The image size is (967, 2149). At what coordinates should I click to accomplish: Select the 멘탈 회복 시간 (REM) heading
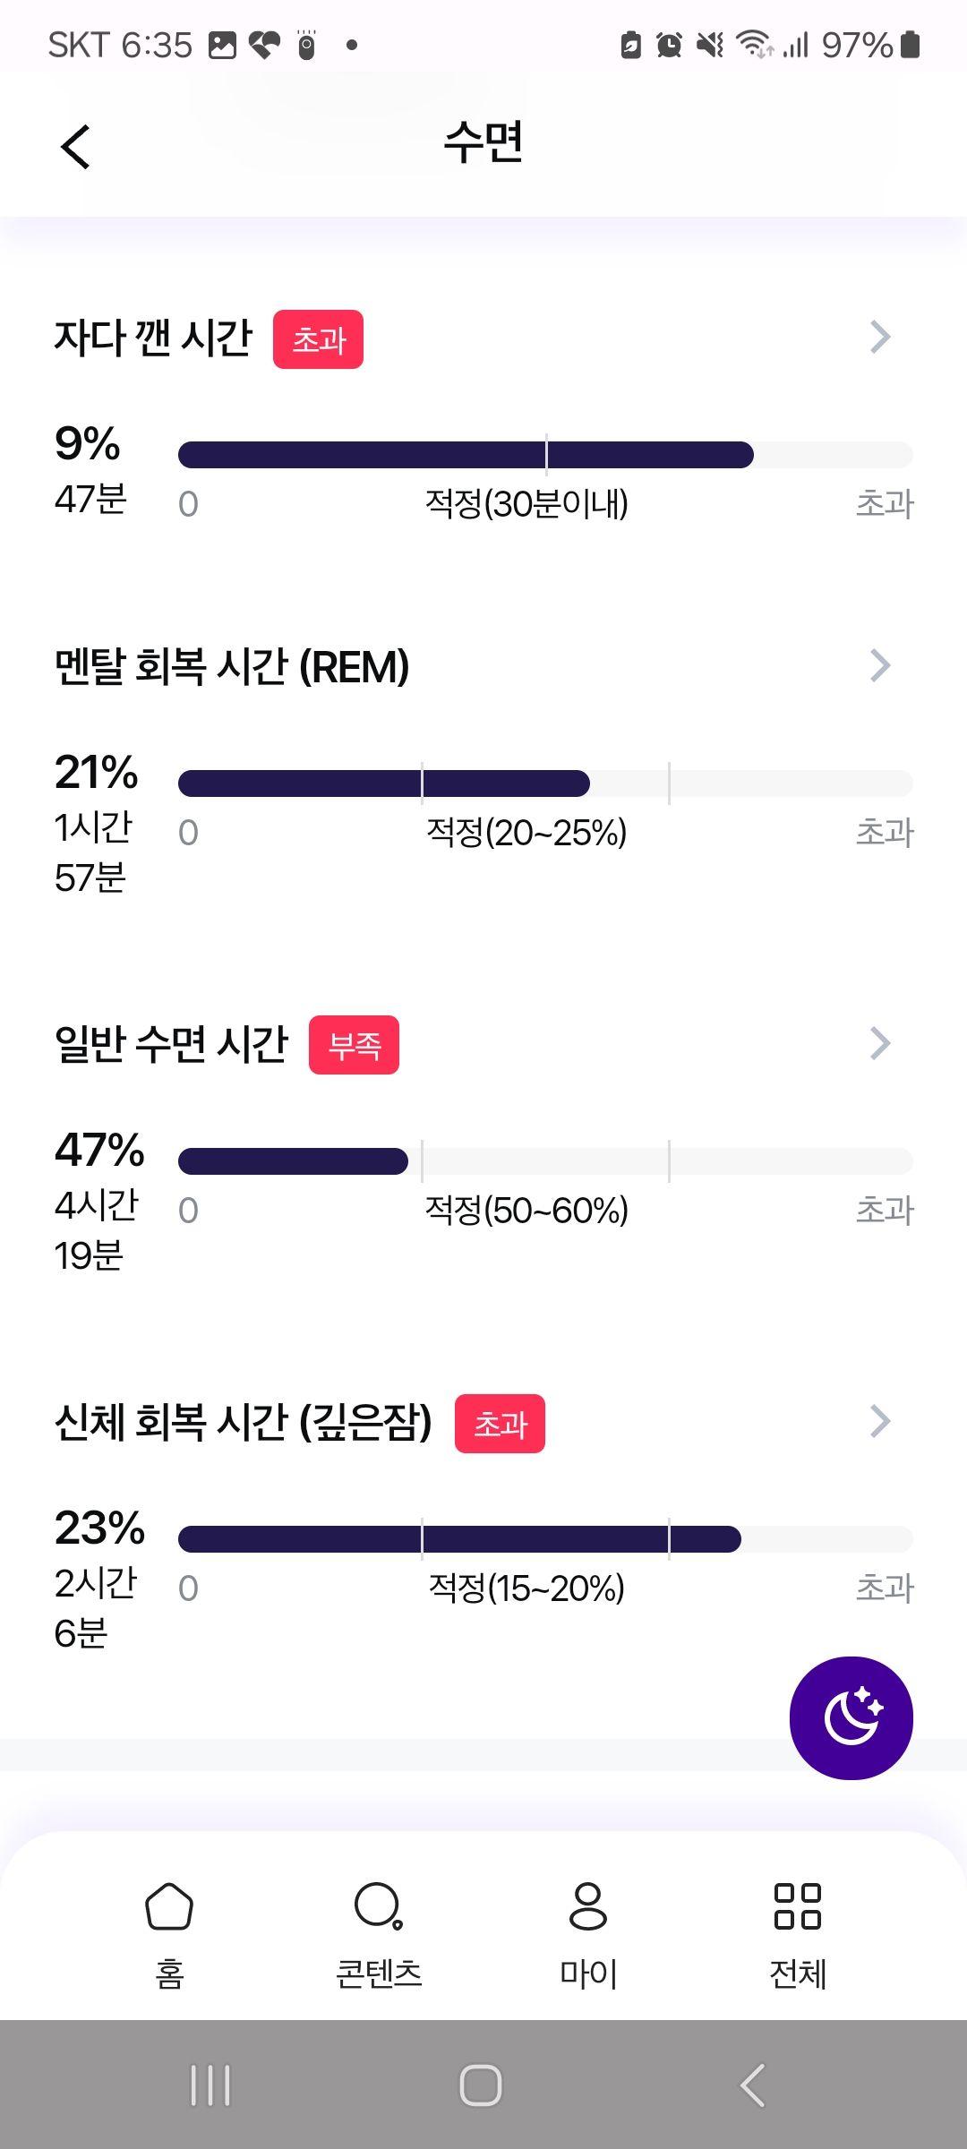pyautogui.click(x=232, y=667)
